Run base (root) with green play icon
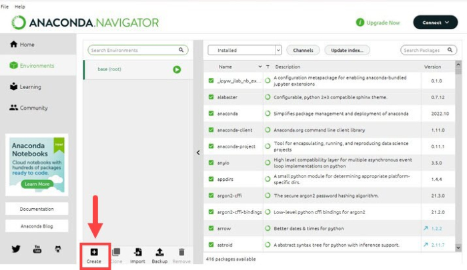This screenshot has width=467, height=270. tap(177, 70)
